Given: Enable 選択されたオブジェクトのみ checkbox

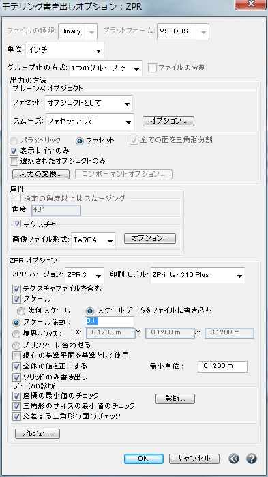Looking at the screenshot, I should coord(14,161).
